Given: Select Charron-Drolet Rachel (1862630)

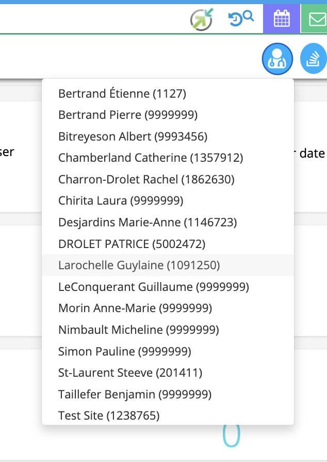Looking at the screenshot, I should [x=168, y=179].
